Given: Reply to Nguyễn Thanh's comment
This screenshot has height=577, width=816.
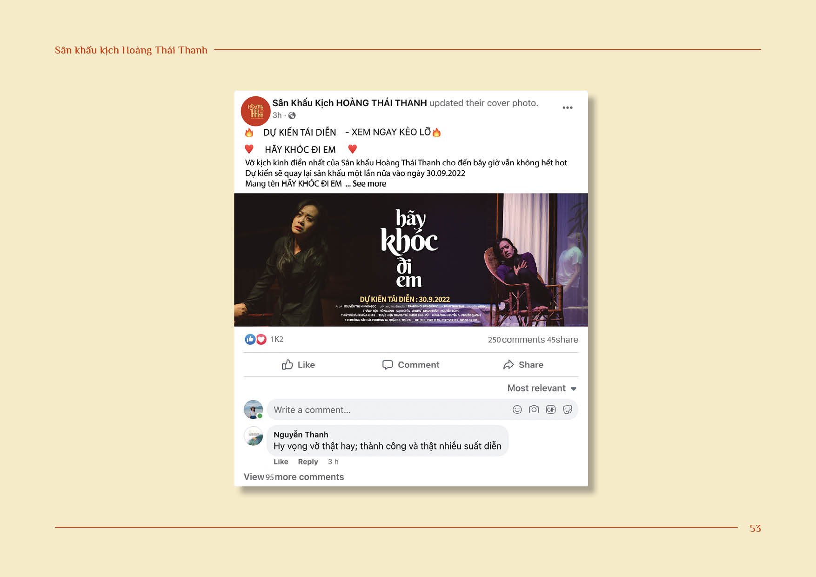Looking at the screenshot, I should point(308,462).
